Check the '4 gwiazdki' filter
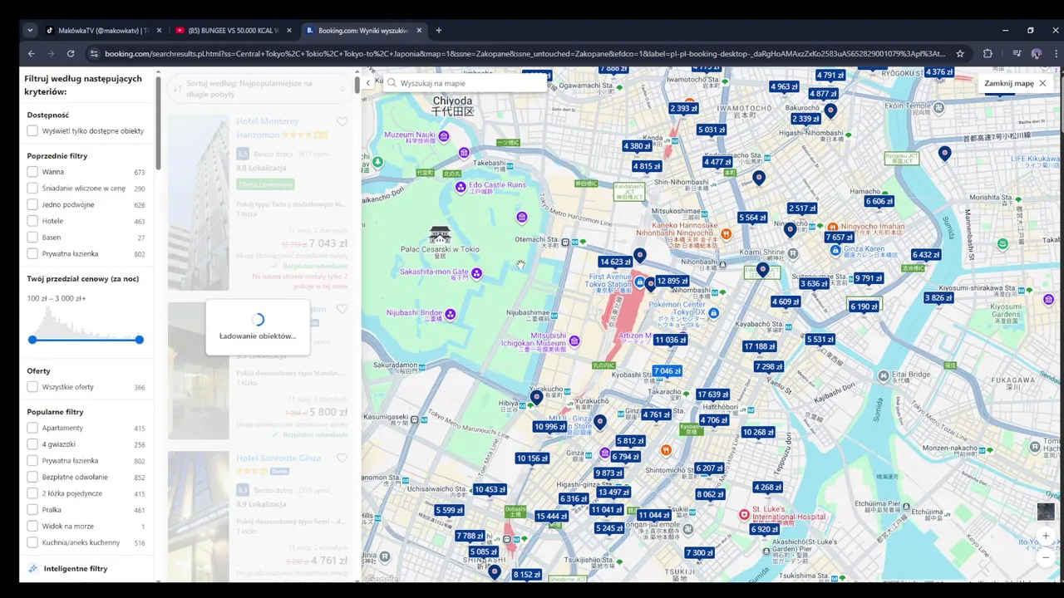The width and height of the screenshot is (1064, 598). pyautogui.click(x=32, y=444)
